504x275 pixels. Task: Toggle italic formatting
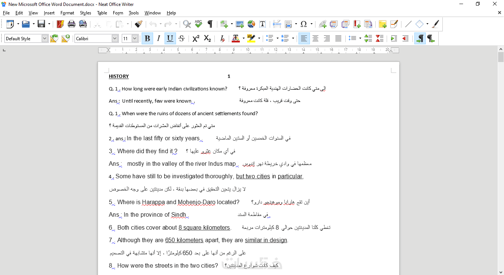pos(159,38)
